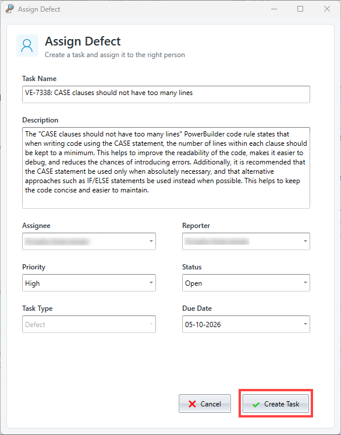
Task: Click the 'Create a task and assign it' subtitle
Action: pos(115,55)
